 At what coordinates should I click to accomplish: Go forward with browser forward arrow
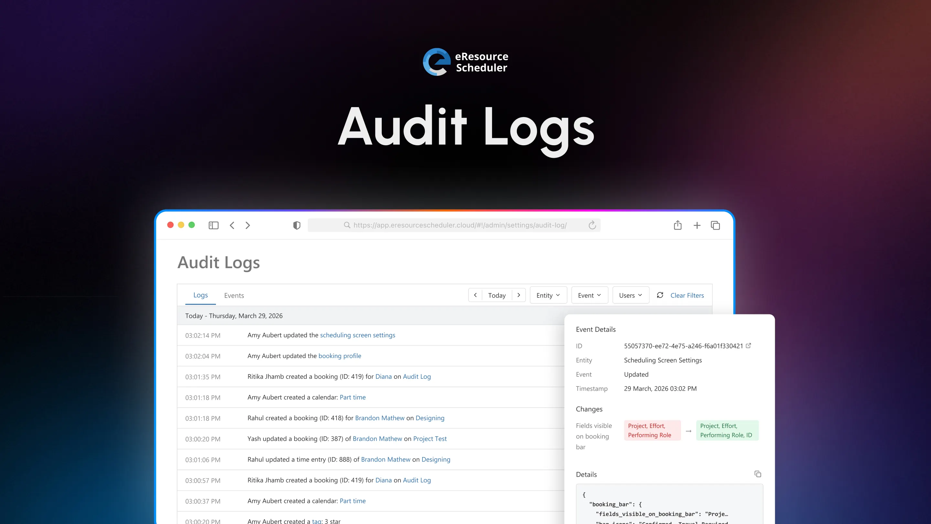click(248, 225)
